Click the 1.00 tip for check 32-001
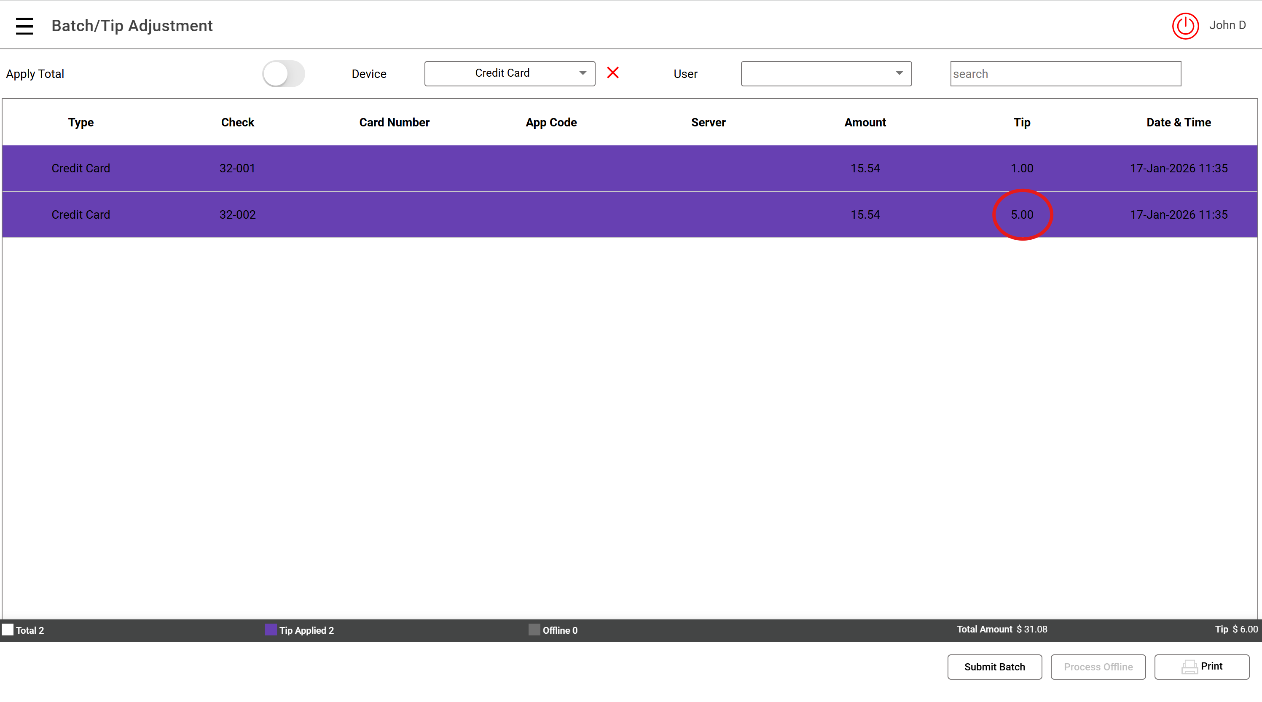Screen dimensions: 1262x702 coord(1022,169)
